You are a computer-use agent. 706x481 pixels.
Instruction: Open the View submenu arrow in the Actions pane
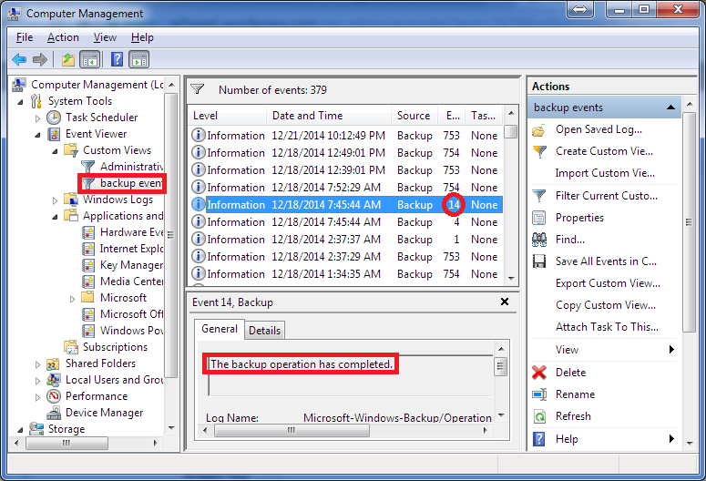pos(671,350)
